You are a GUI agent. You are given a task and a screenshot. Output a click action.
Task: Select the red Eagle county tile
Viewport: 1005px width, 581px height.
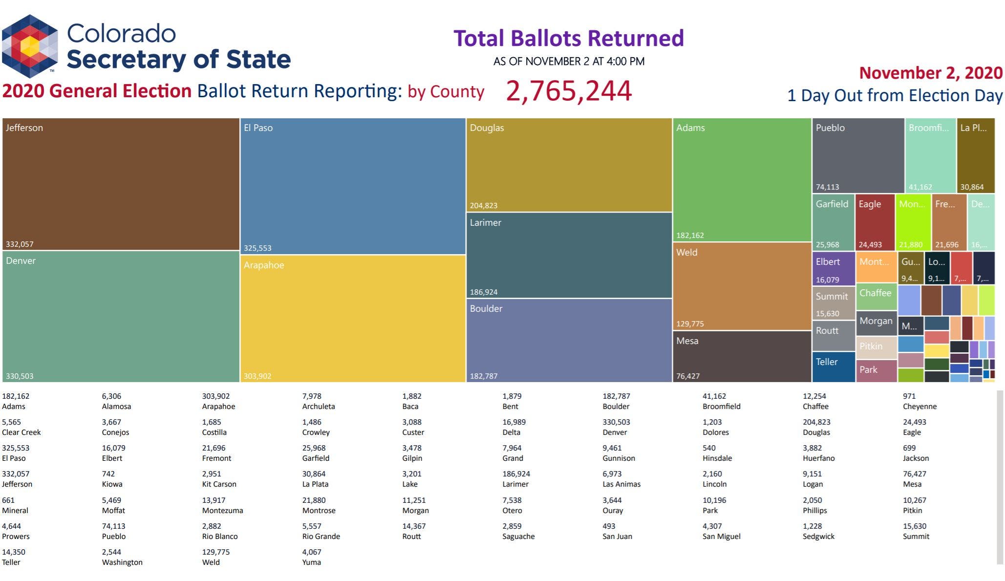[875, 222]
